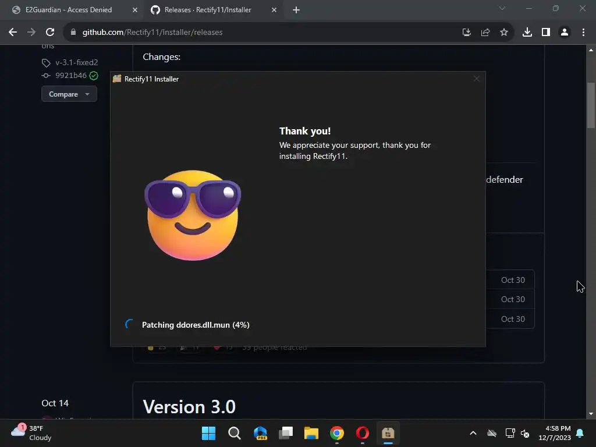
Task: Click the installer progress spinner
Action: [129, 324]
